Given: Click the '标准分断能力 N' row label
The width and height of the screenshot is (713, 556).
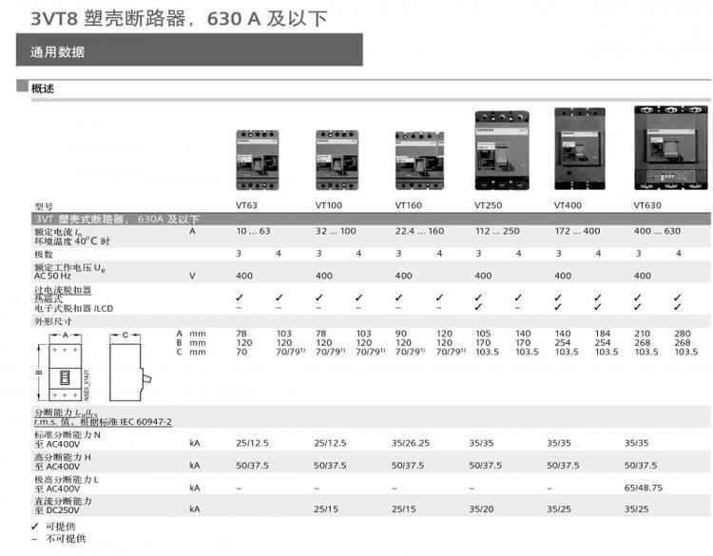Looking at the screenshot, I should click(67, 435).
